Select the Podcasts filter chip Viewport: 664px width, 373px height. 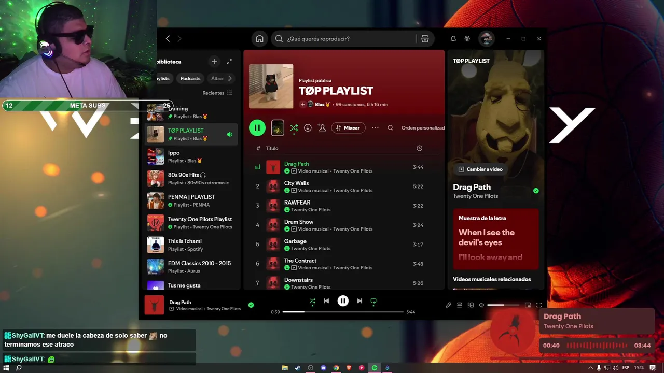pyautogui.click(x=190, y=78)
